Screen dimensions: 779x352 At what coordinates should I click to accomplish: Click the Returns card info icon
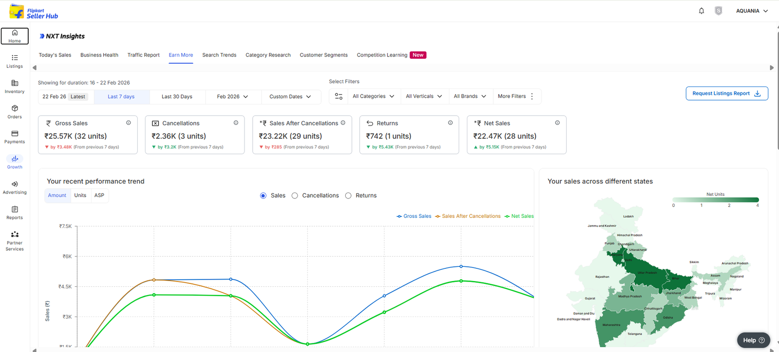pyautogui.click(x=450, y=123)
